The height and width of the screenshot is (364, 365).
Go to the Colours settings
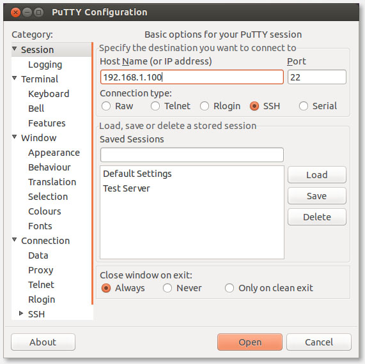coord(45,211)
